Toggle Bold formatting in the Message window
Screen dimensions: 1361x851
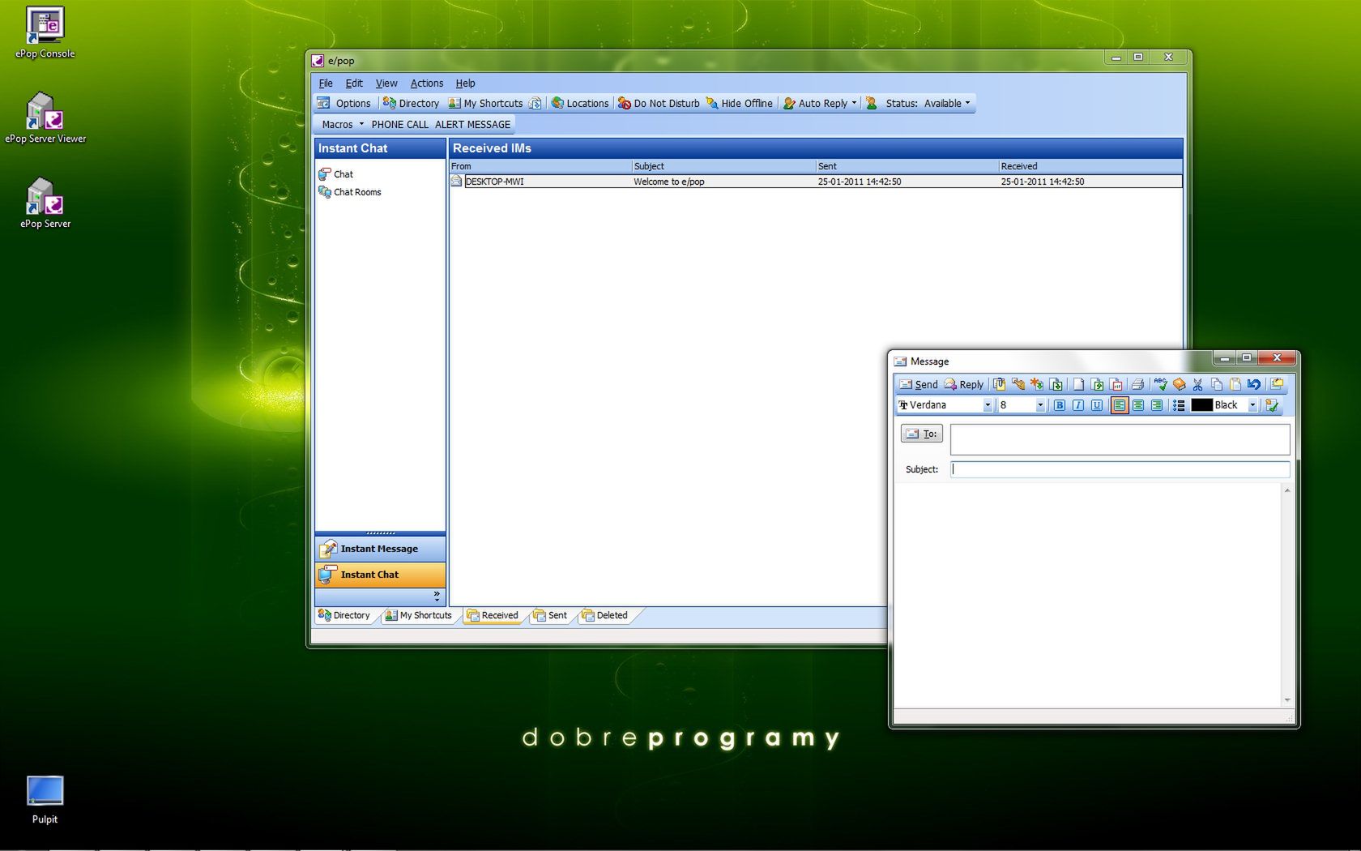click(1060, 405)
